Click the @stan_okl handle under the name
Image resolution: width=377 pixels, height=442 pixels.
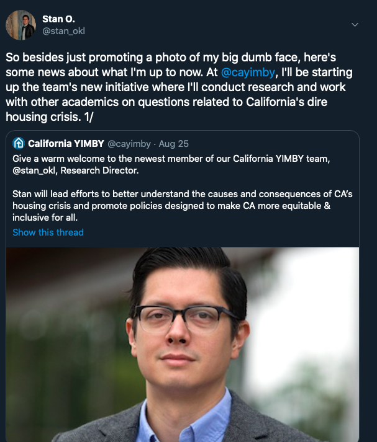pos(62,31)
